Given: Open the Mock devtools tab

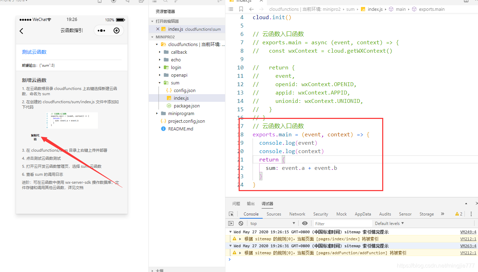Looking at the screenshot, I should tap(341, 214).
